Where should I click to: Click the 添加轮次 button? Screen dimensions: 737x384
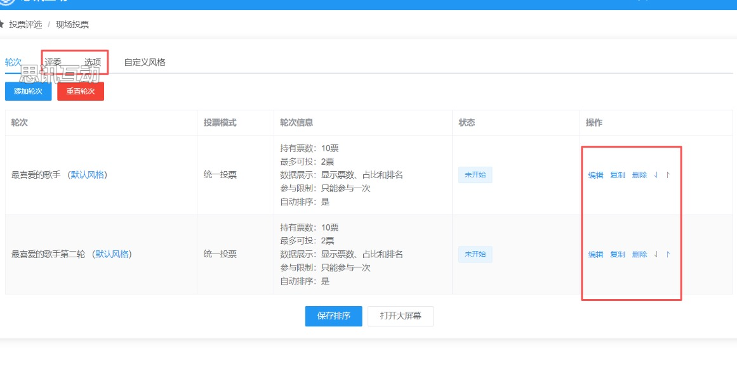pos(28,91)
